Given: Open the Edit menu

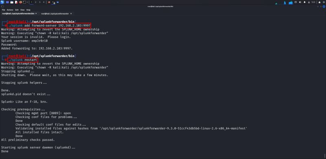Looking at the screenshot, I should (17, 10).
